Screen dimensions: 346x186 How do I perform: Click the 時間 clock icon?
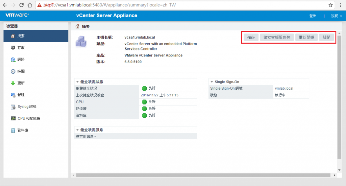coord(13,71)
